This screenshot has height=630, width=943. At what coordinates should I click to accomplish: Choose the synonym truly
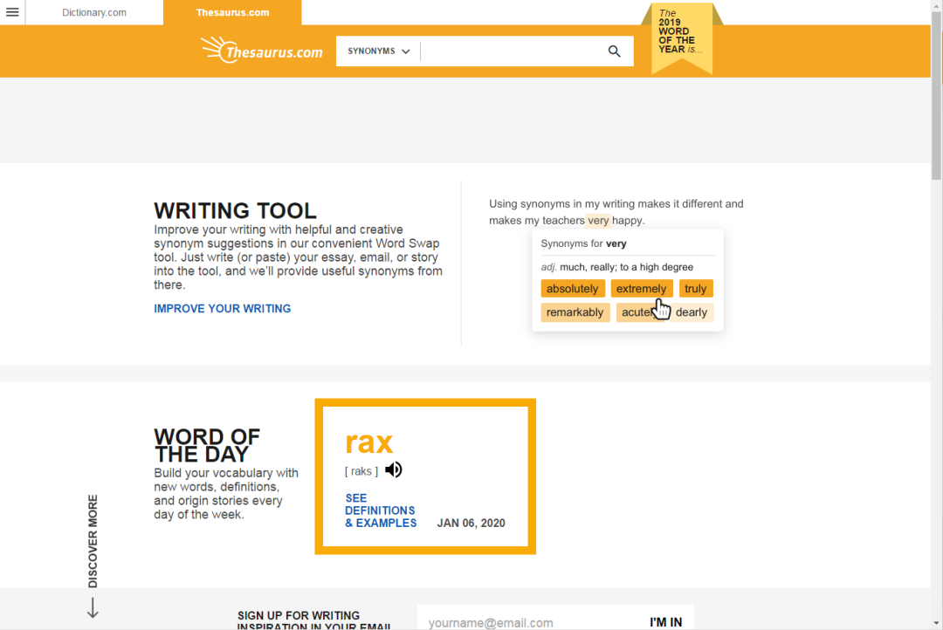(696, 289)
